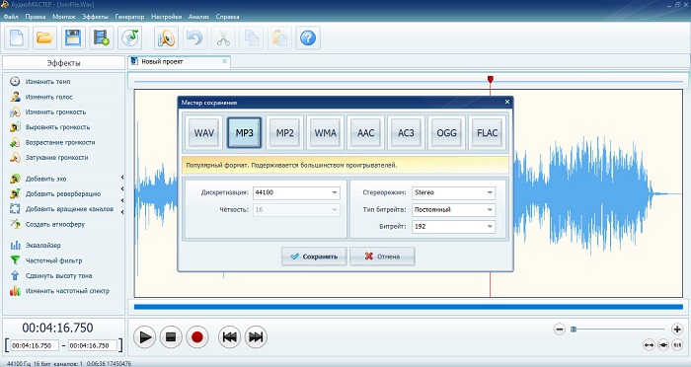Choose WMA output format
Viewport: 691px width, 367px height.
325,132
